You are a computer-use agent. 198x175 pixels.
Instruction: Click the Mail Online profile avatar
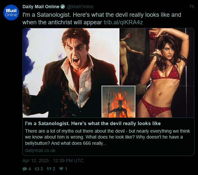pyautogui.click(x=11, y=12)
